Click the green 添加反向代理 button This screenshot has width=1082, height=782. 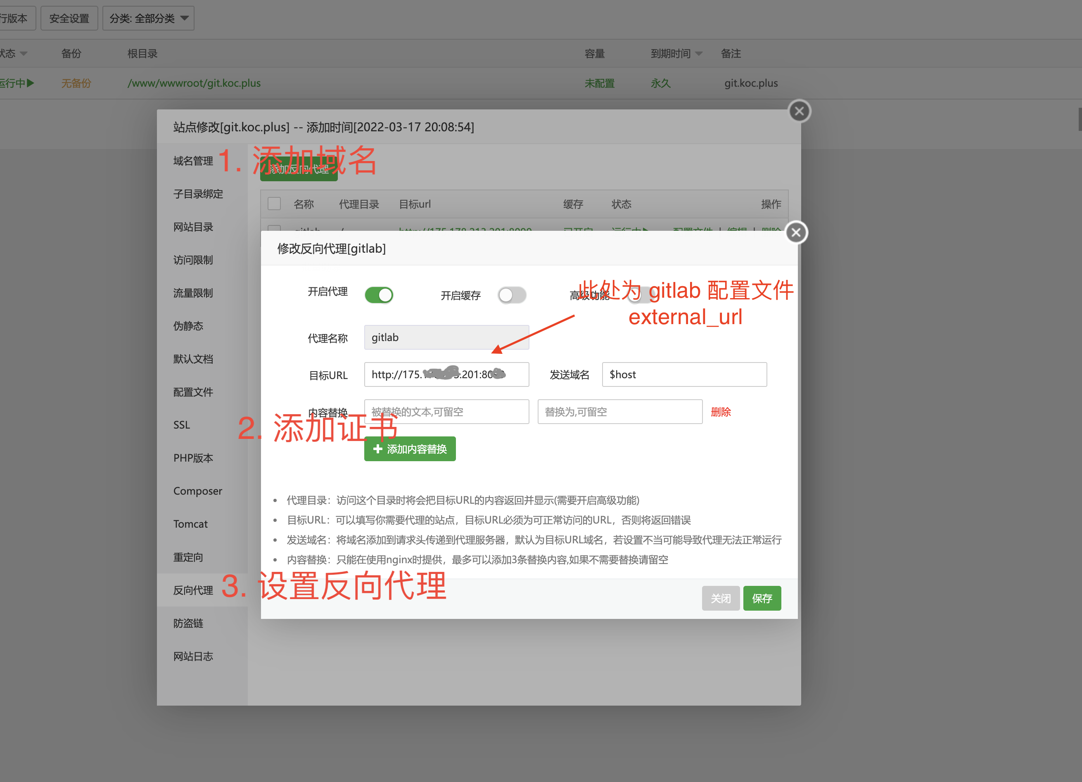pos(299,169)
